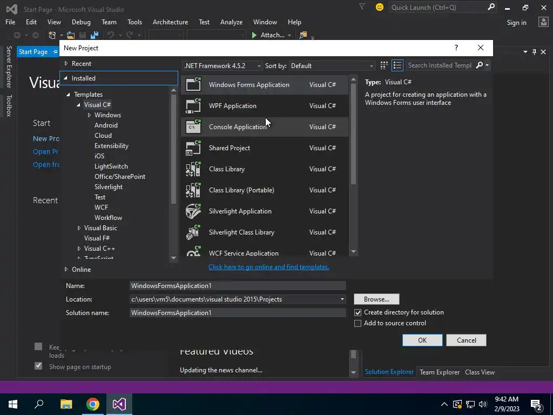Click the Solution name input field
Viewport: 553px width, 415px height.
238,313
